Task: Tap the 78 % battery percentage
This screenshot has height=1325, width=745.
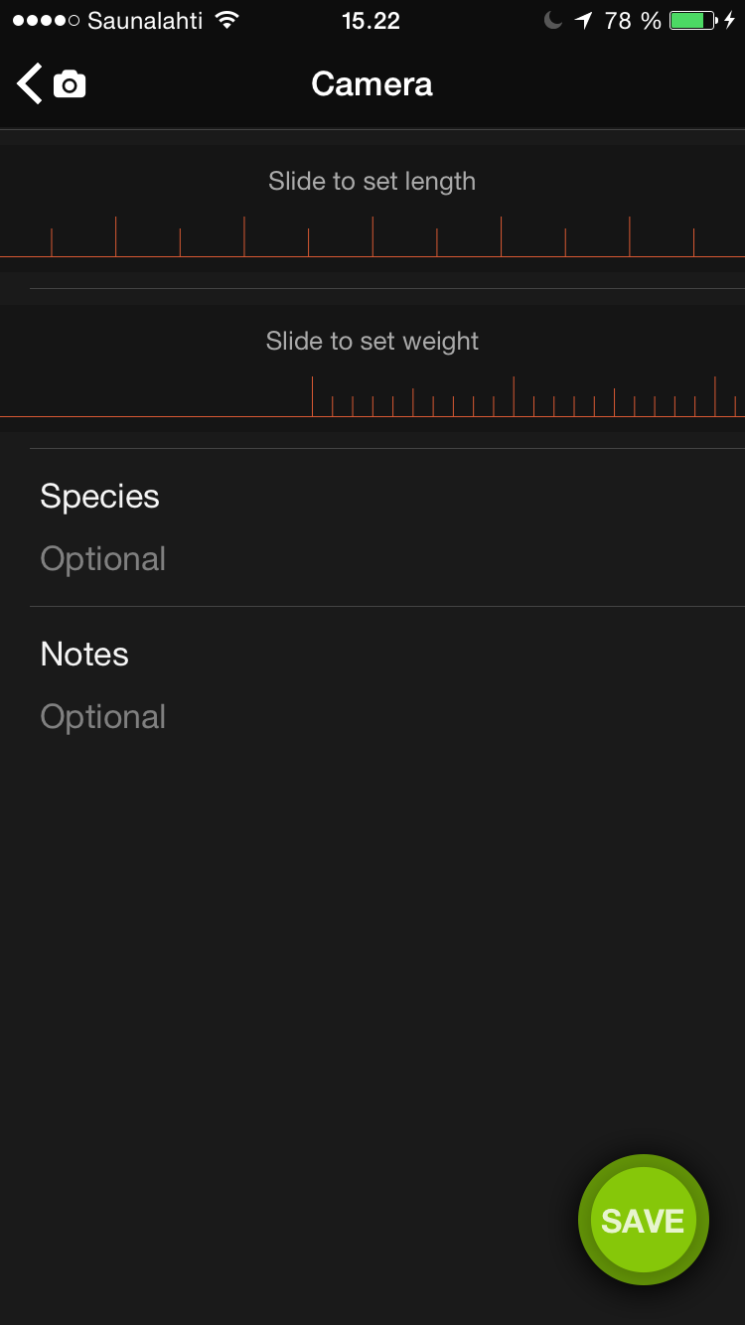Action: [x=633, y=21]
